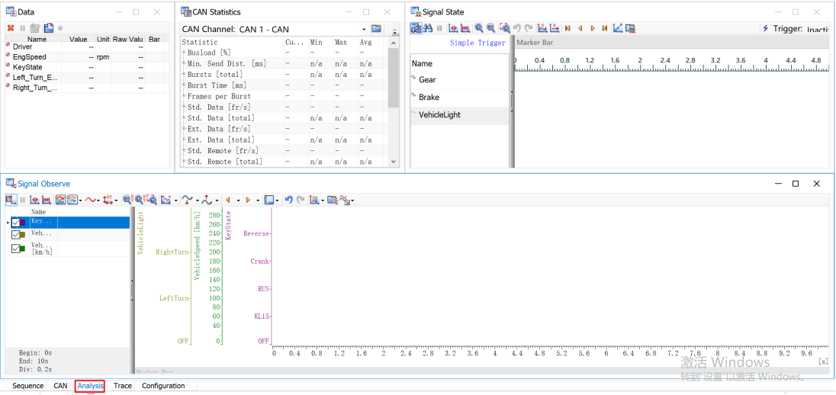Click the zoom-to-region icon in Signal State
This screenshot has height=395, width=836.
[504, 28]
